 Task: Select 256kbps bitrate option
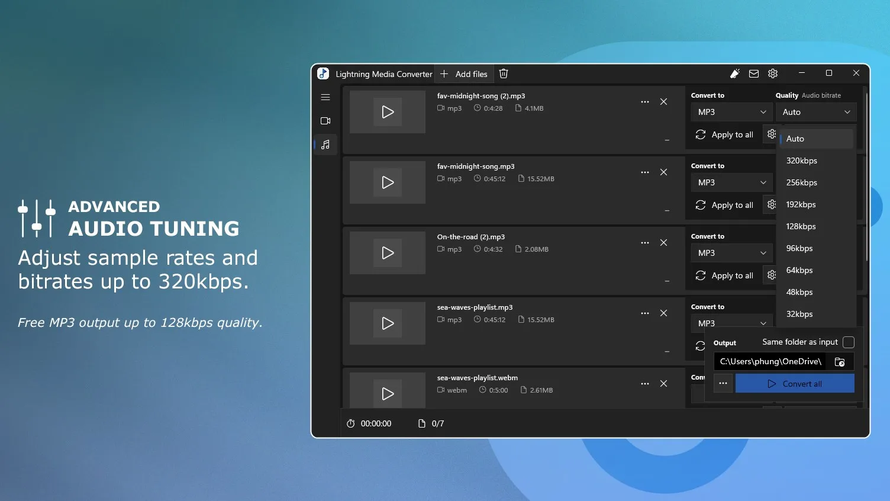click(817, 182)
